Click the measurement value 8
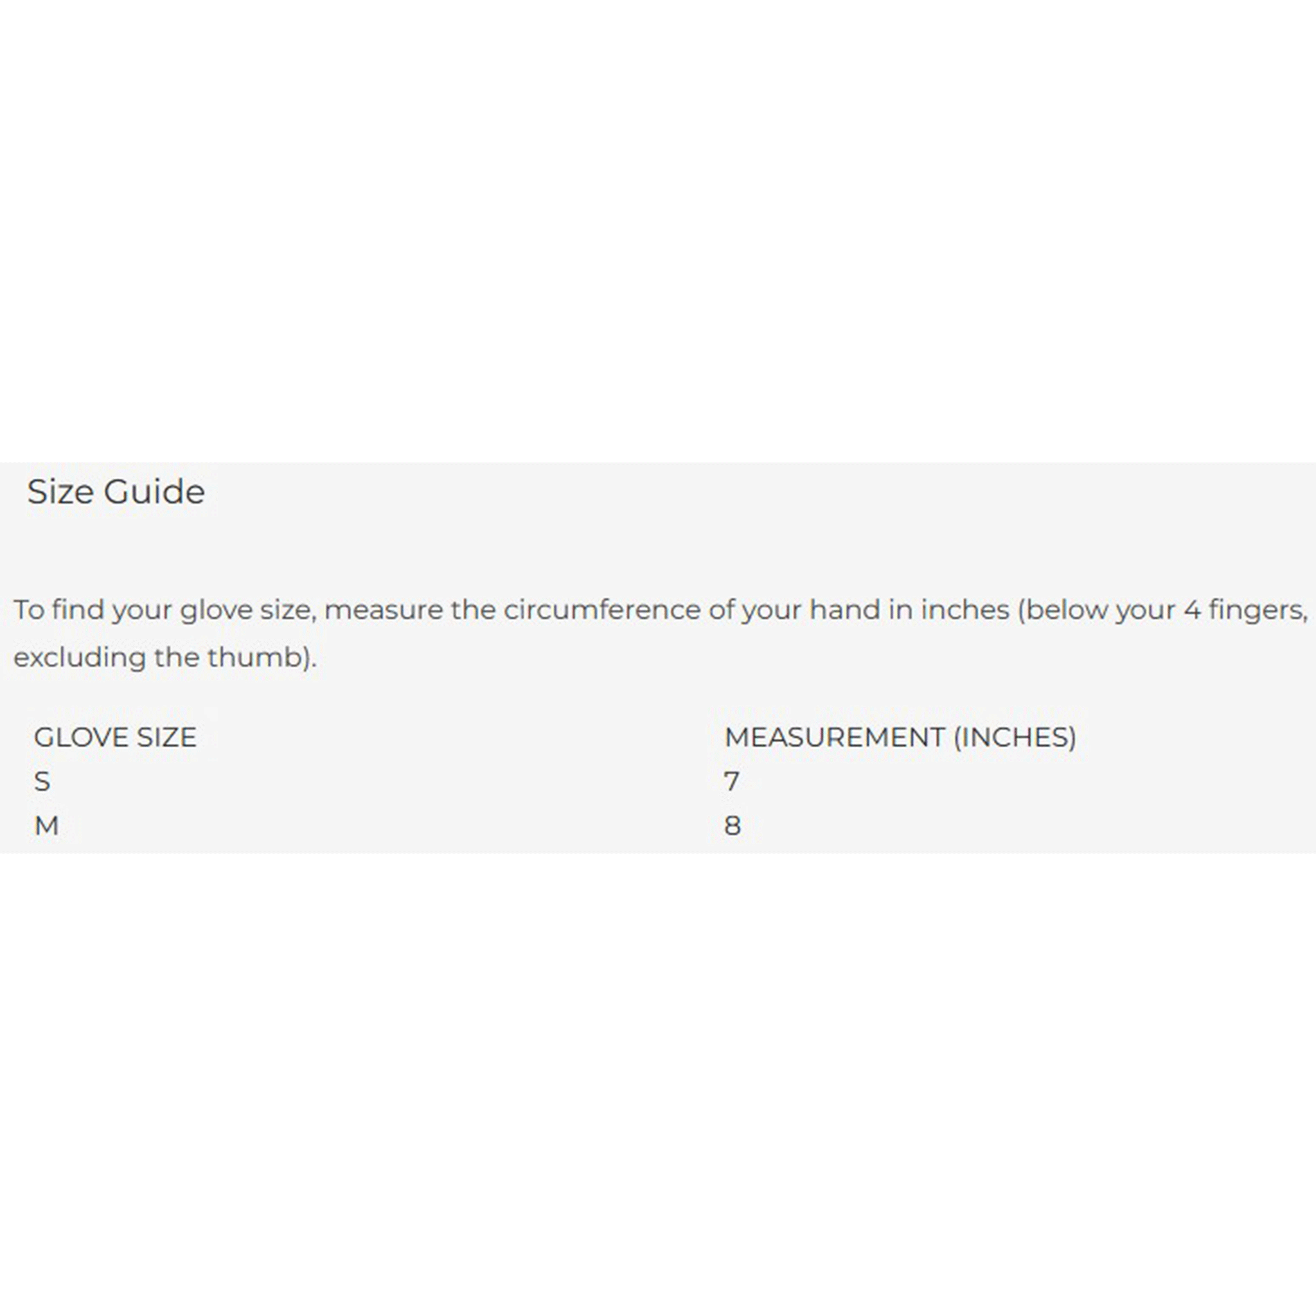Viewport: 1316px width, 1316px height. tap(733, 826)
